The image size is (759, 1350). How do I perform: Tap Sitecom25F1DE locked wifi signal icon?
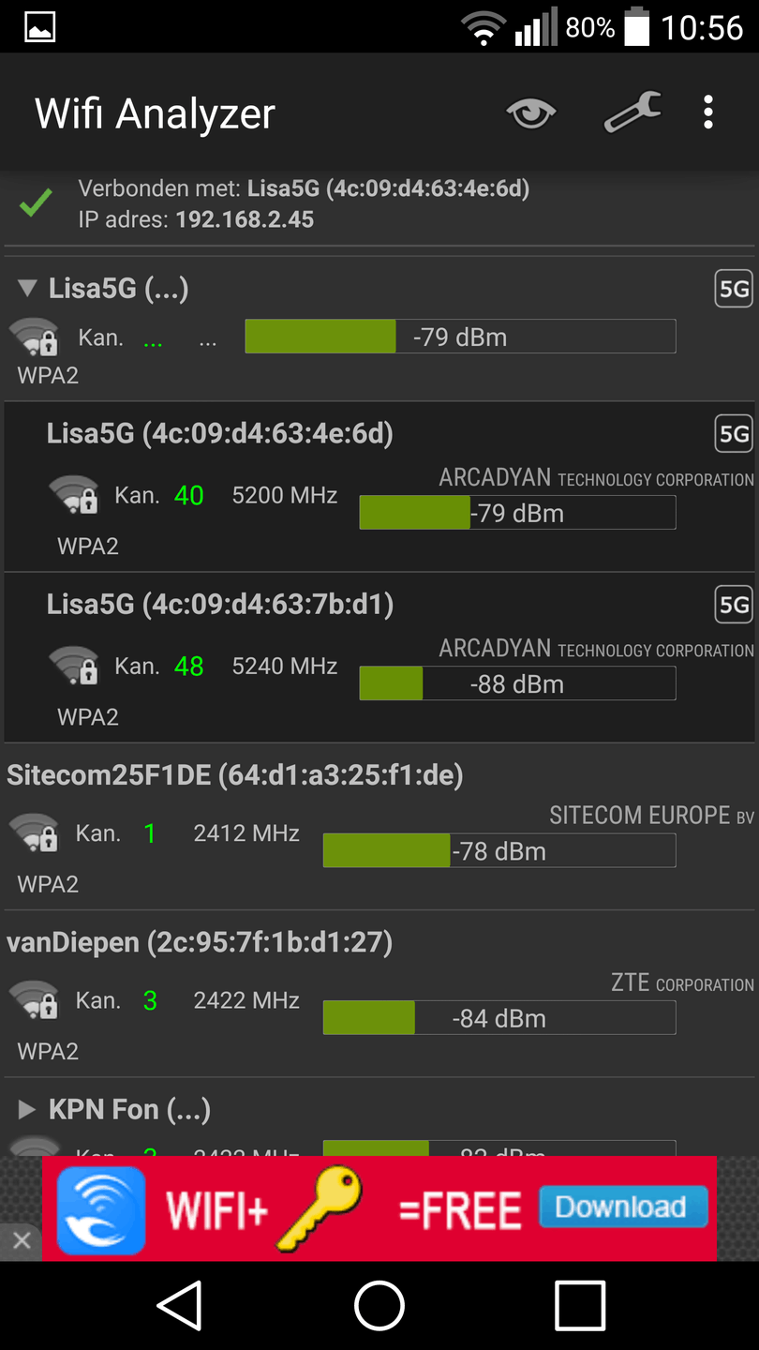point(34,833)
